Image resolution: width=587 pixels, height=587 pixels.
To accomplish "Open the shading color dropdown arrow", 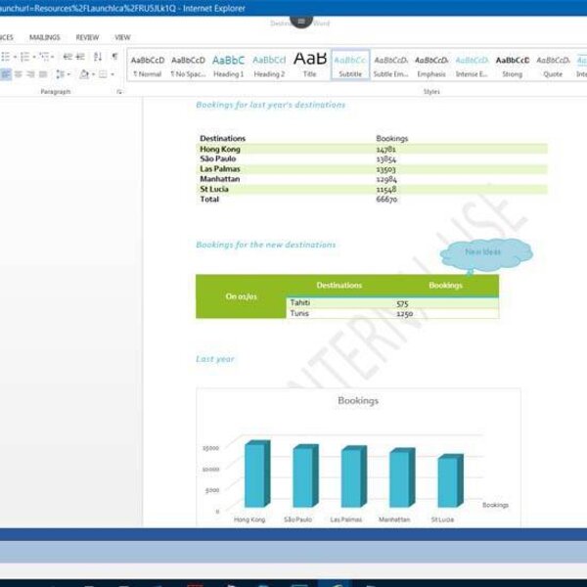I will (x=93, y=74).
